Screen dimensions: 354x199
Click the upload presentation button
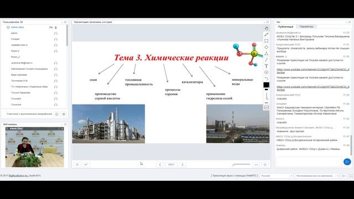(77, 165)
